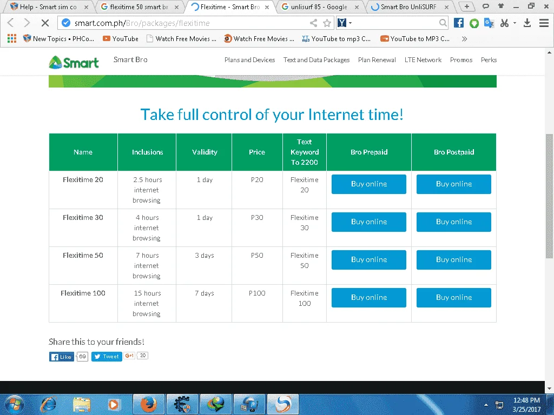The image size is (554, 415).
Task: Buy Flexitime 30 for Bro Prepaid
Action: tap(369, 222)
